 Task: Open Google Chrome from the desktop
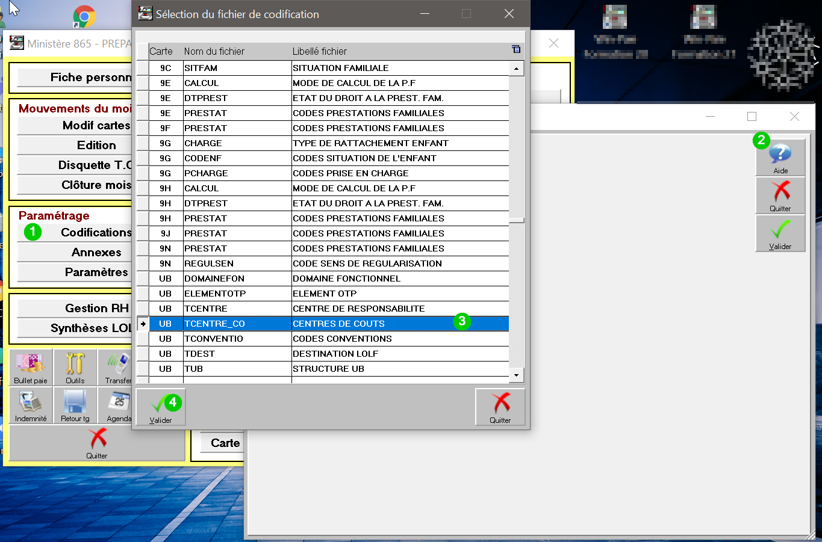tap(84, 16)
